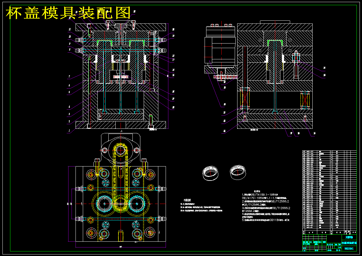Click the green cup lid cavity in side view
The width and height of the screenshot is (362, 256).
tap(276, 42)
